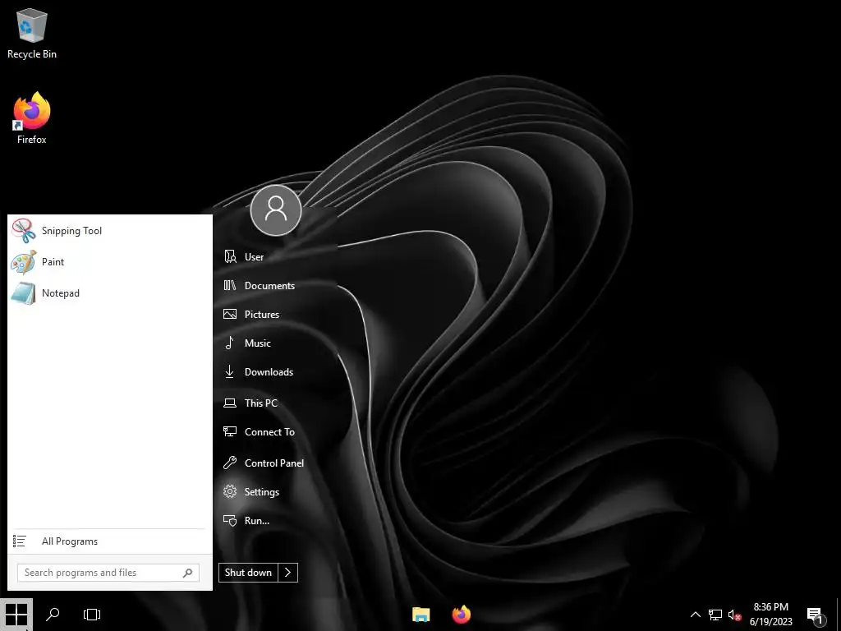
Task: Click the Notepad label
Action: [61, 293]
